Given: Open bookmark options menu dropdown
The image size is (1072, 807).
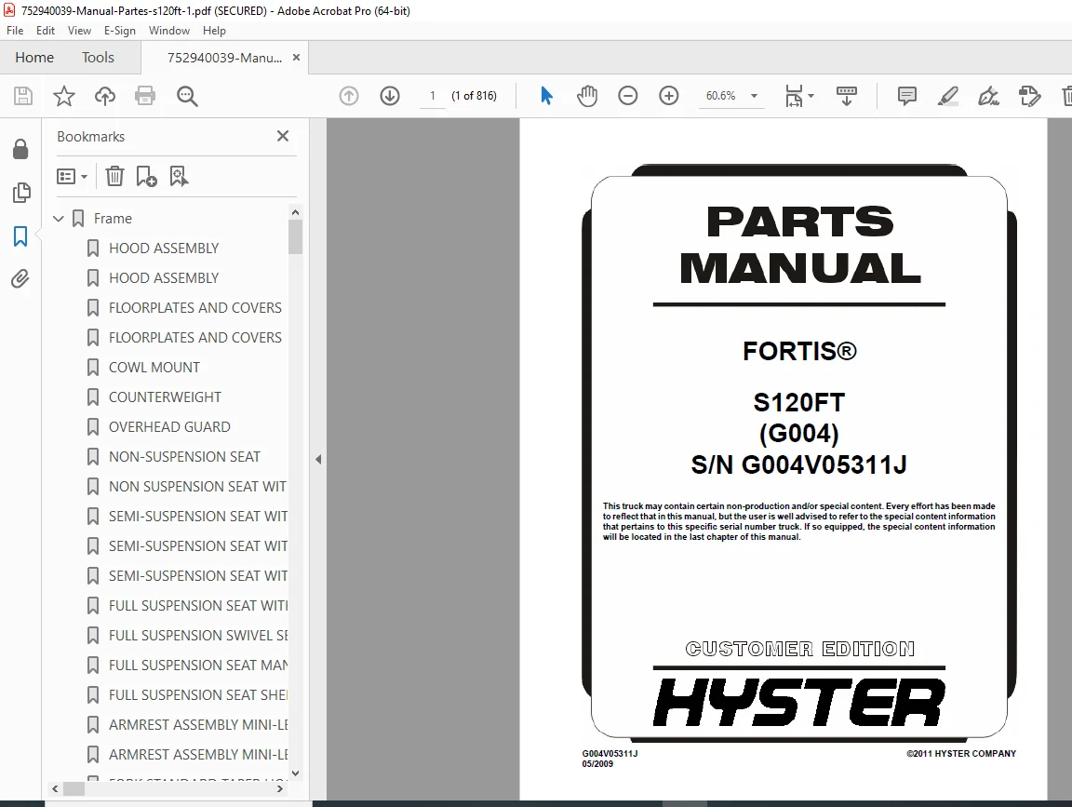Looking at the screenshot, I should 72,177.
